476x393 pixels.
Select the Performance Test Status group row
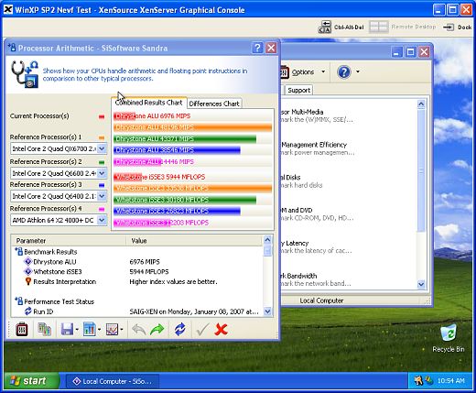tap(136, 301)
